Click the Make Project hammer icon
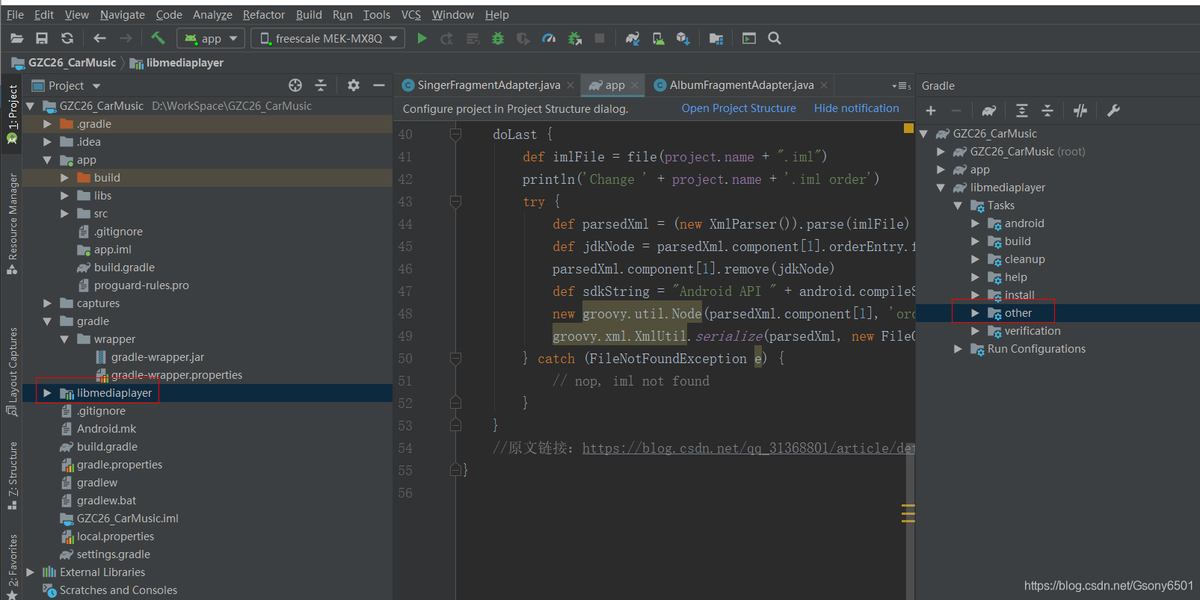Image resolution: width=1200 pixels, height=600 pixels. click(x=158, y=38)
